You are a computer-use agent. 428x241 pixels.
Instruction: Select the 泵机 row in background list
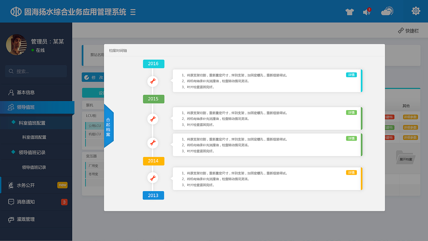(93, 105)
